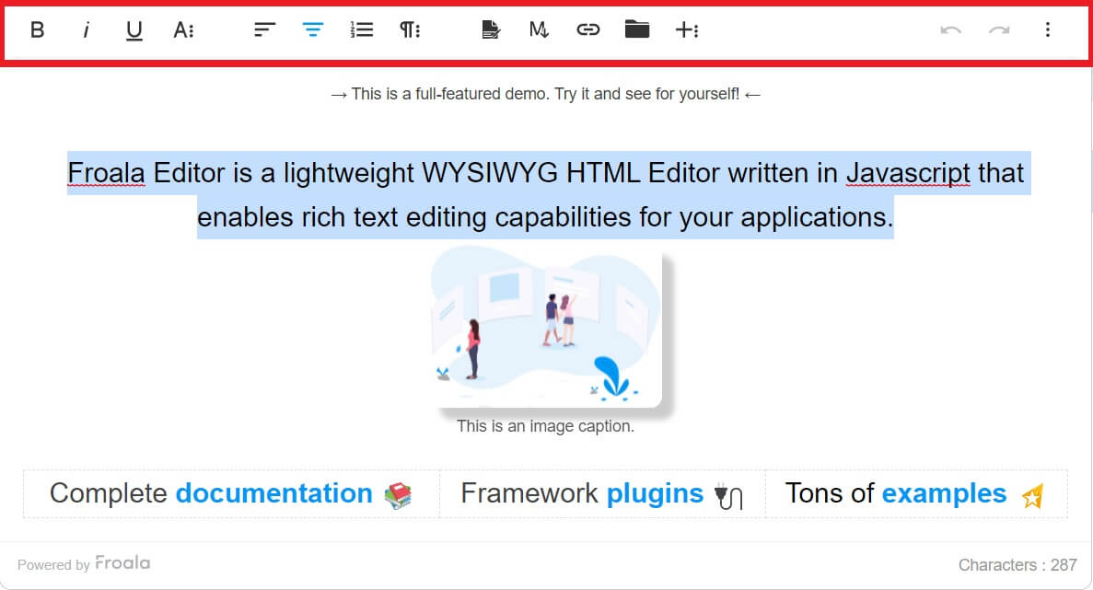
Task: Open the documentation link
Action: coord(274,493)
